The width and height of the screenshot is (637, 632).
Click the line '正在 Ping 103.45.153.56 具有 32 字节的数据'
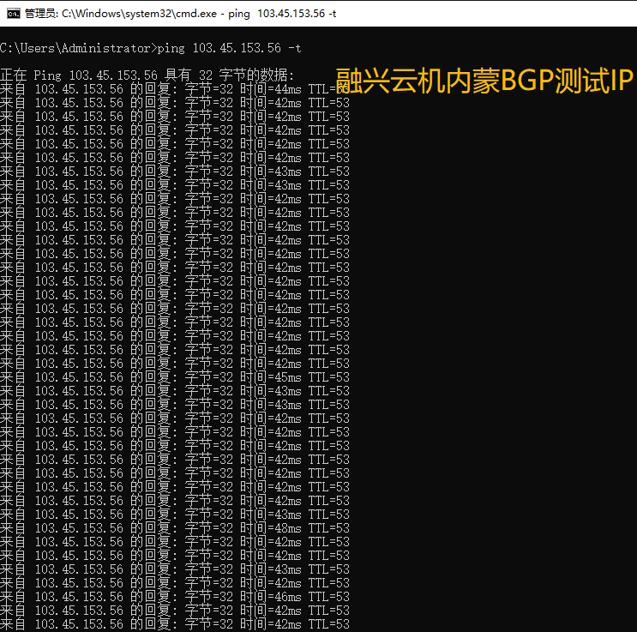click(147, 75)
